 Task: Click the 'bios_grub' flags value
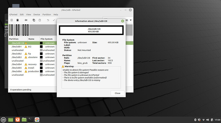tap(82, 63)
